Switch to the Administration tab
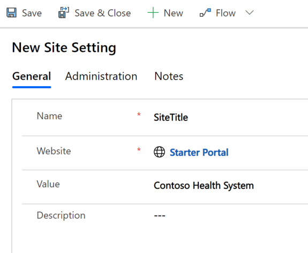 pos(101,76)
